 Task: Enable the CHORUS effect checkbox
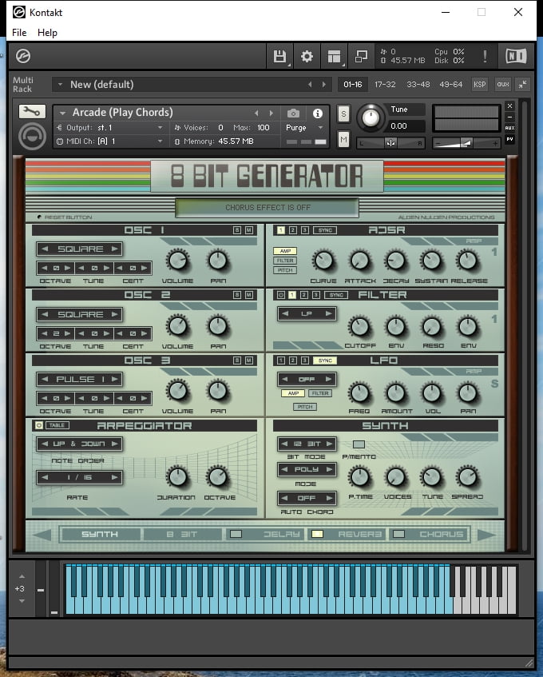399,535
